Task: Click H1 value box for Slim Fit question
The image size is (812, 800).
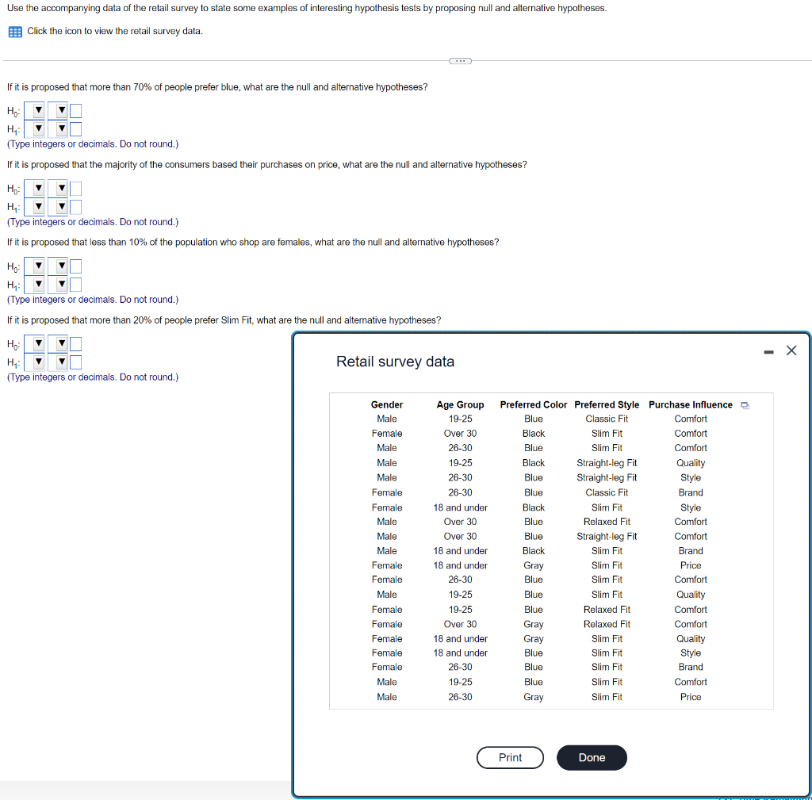Action: [75, 362]
